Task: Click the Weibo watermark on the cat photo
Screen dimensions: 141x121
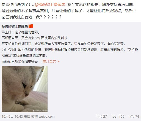Action: point(40,111)
